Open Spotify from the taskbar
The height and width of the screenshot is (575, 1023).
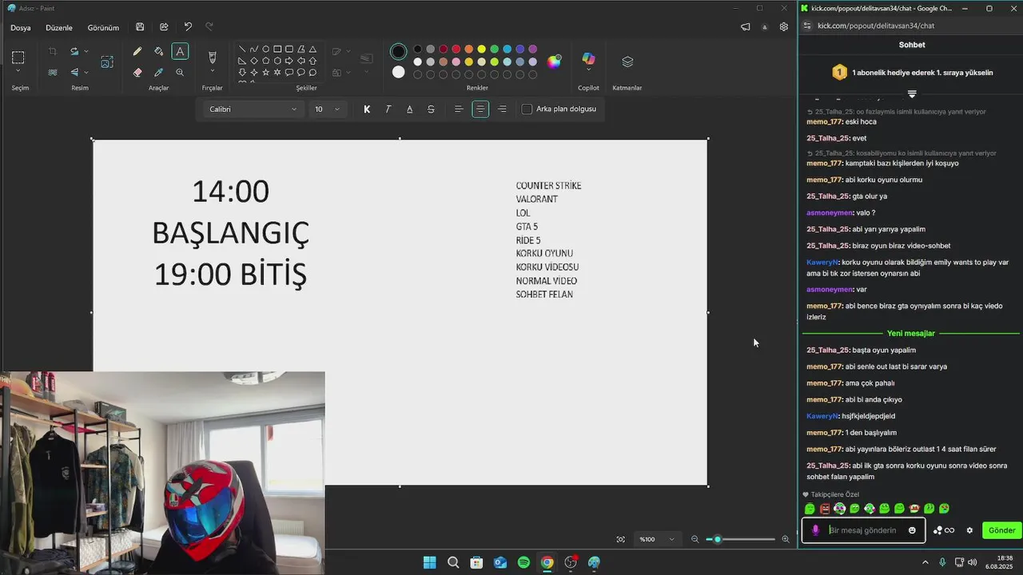tap(523, 562)
